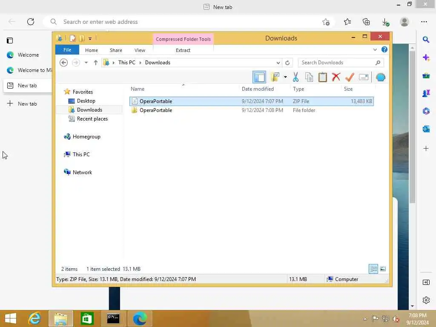436x327 pixels.
Task: Switch to the Share ribbon tab
Action: 116,50
